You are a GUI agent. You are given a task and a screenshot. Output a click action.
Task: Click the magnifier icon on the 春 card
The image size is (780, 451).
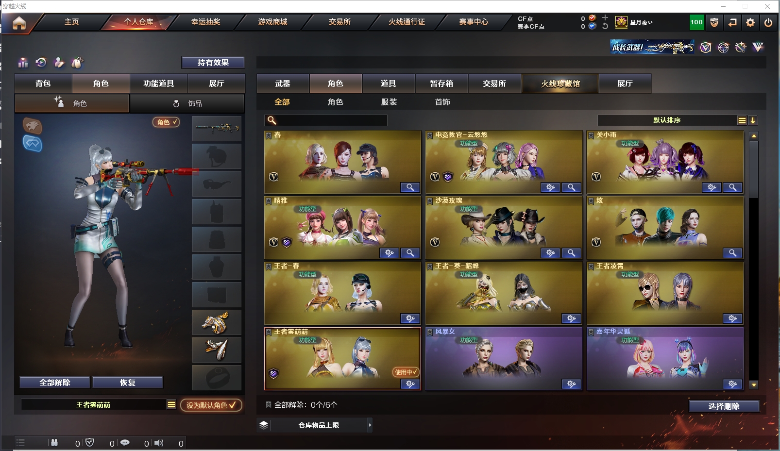click(410, 187)
